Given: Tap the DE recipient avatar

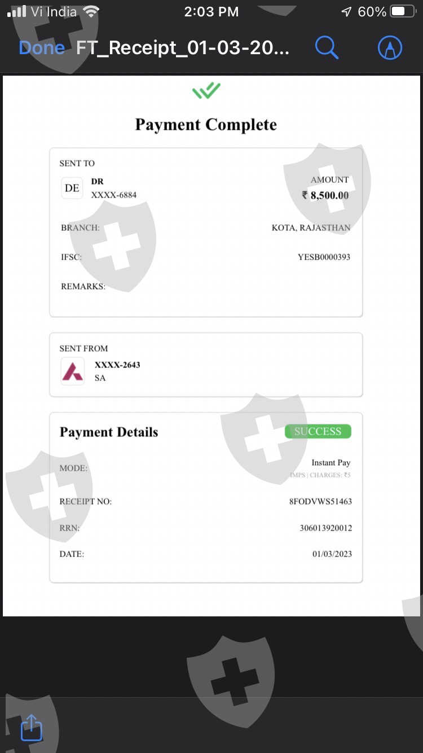Looking at the screenshot, I should (x=72, y=188).
